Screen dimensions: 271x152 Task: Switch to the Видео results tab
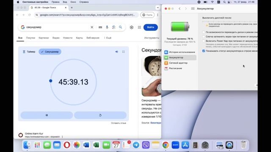pyautogui.click(x=56, y=38)
